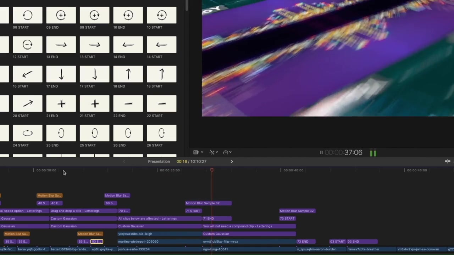Select the 24 START horizontal-oval thumbnail
454x255 pixels.
click(x=27, y=133)
